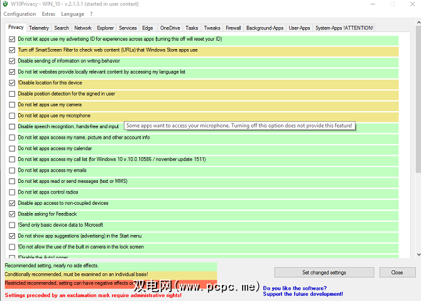
Task: Open the Language menu
Action: coord(72,14)
